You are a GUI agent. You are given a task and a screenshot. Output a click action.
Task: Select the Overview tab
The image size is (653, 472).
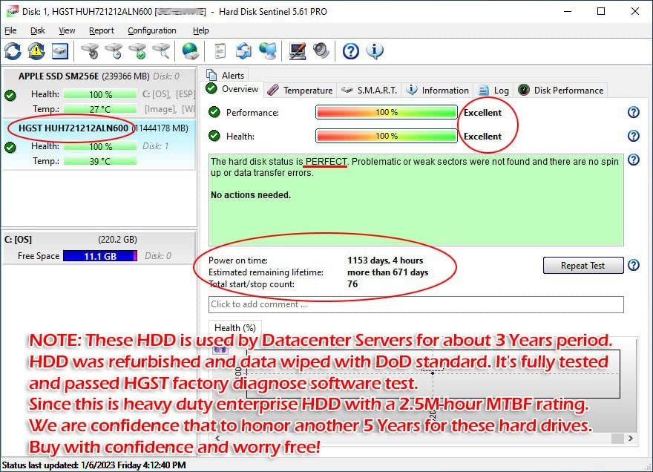[232, 89]
